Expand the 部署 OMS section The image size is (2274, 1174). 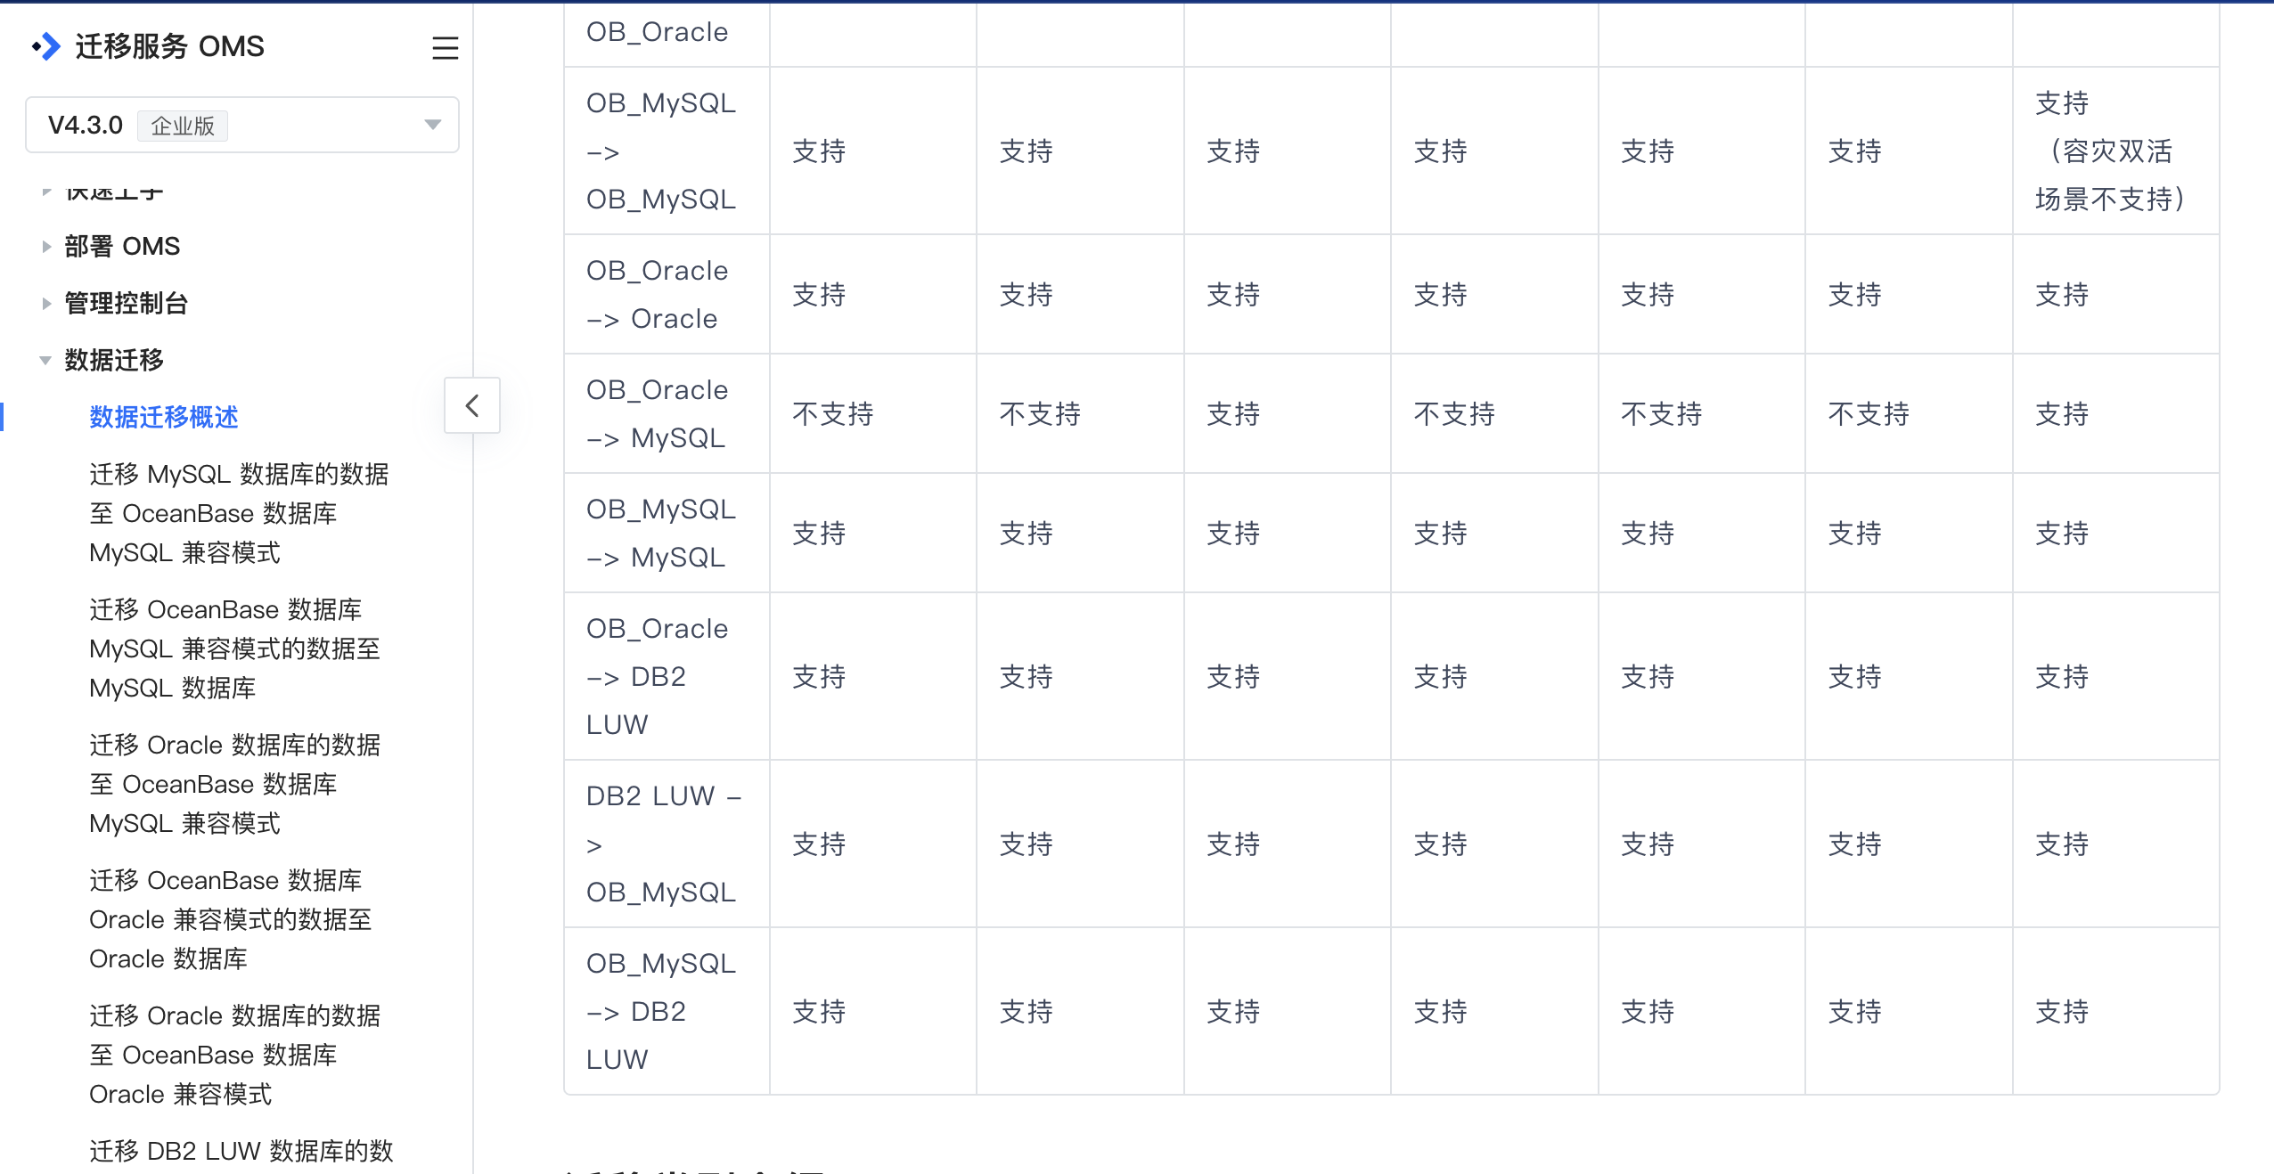[x=122, y=246]
